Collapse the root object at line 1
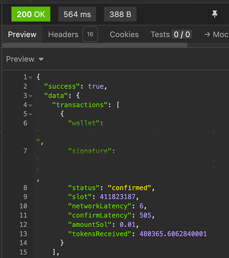Viewport: 229px width, 258px height. pos(31,77)
